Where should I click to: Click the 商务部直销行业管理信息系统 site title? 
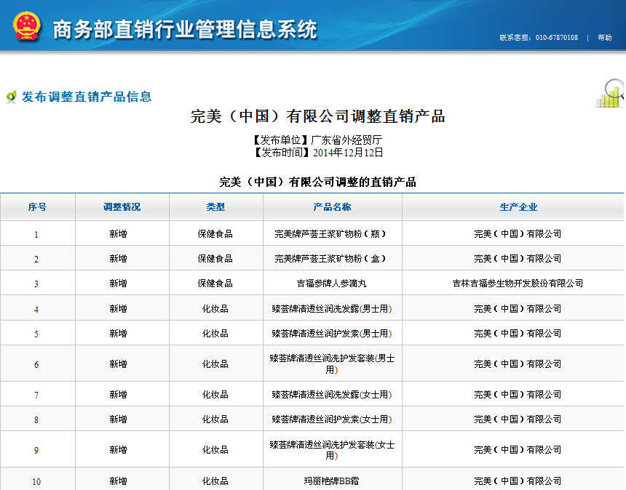[185, 30]
